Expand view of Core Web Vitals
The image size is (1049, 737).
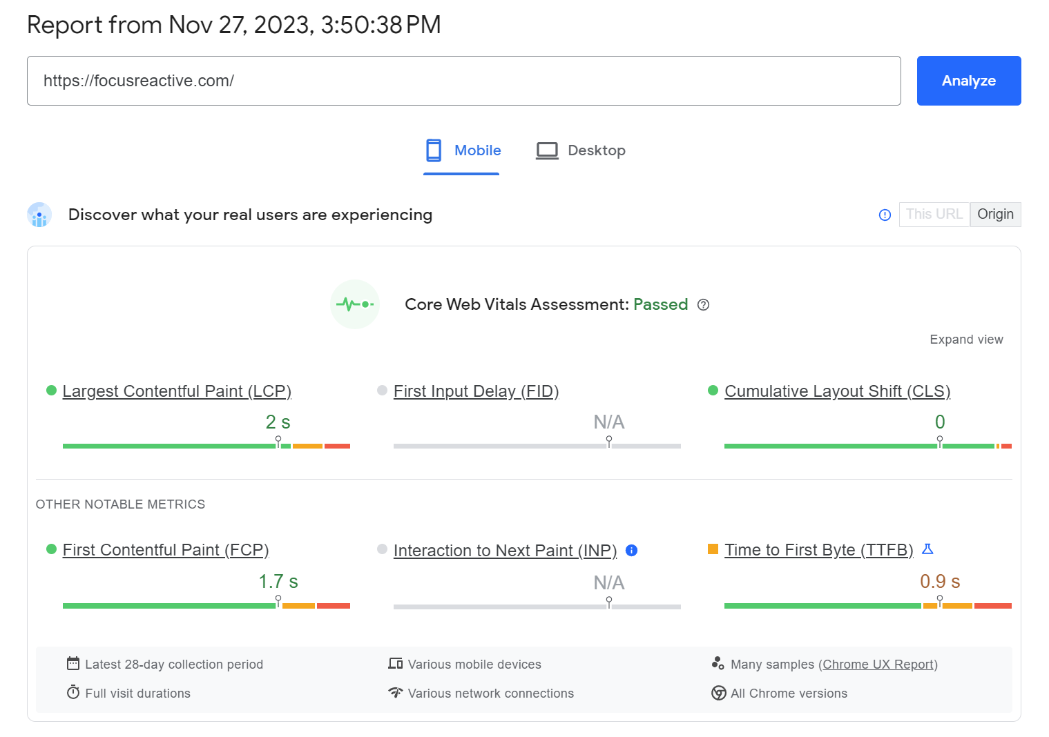click(965, 340)
